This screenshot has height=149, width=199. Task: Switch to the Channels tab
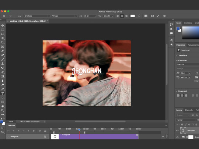point(189,110)
